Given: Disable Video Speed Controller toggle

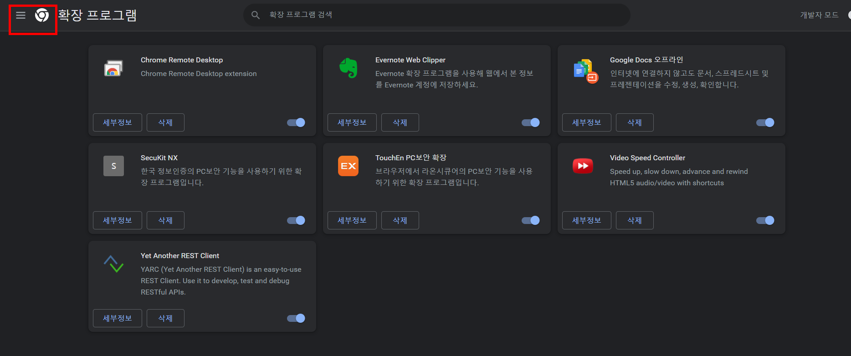Looking at the screenshot, I should (x=765, y=220).
